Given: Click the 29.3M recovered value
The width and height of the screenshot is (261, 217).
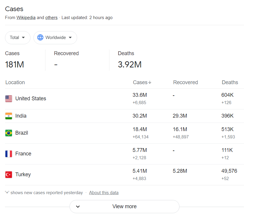Looking at the screenshot, I should pyautogui.click(x=180, y=116).
